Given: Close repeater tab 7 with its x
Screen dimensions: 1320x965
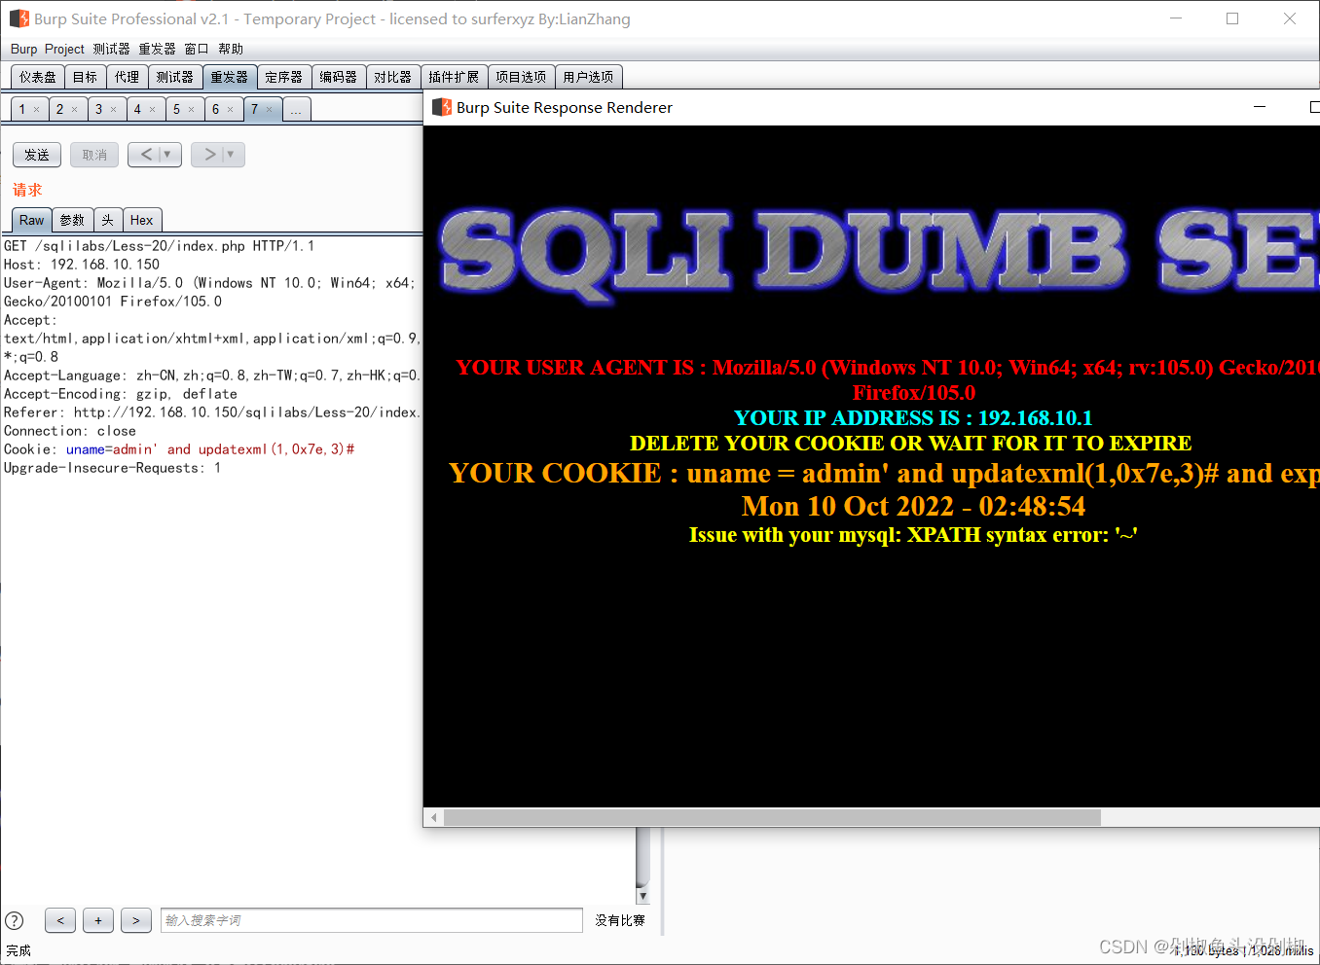Looking at the screenshot, I should pos(270,109).
